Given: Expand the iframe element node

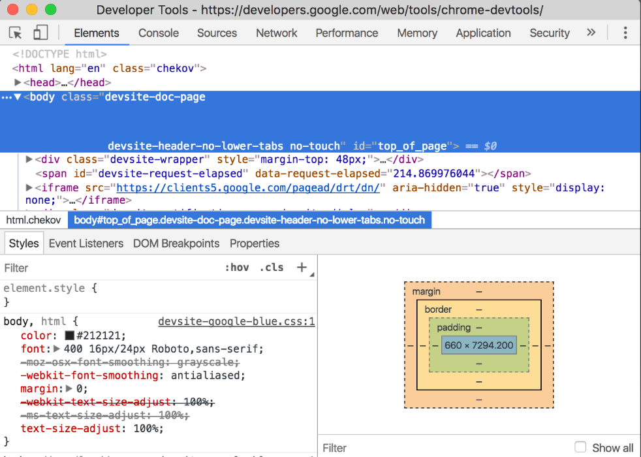Looking at the screenshot, I should coord(29,187).
